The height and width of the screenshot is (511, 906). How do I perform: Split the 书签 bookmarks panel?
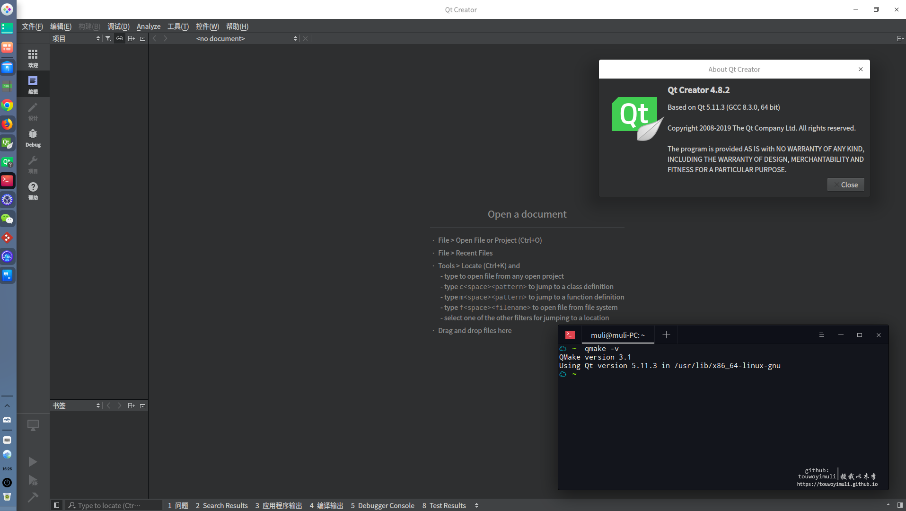pos(132,405)
